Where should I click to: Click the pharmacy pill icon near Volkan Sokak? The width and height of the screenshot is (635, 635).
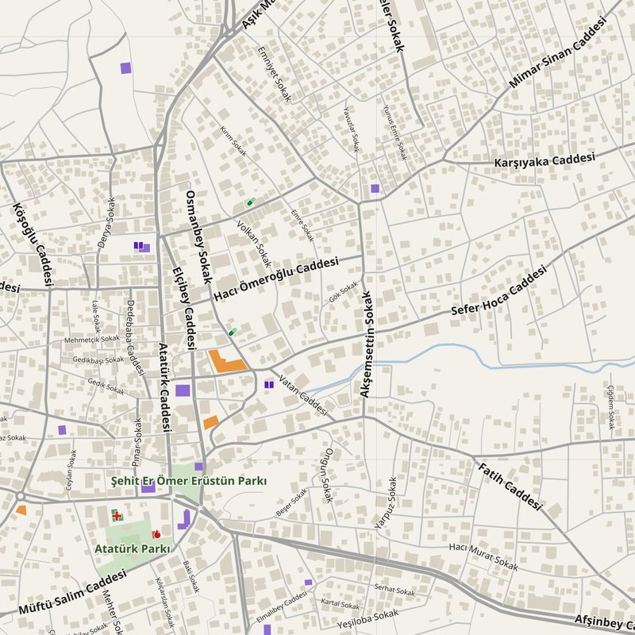[x=251, y=202]
